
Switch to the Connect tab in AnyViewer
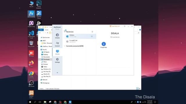point(57,44)
